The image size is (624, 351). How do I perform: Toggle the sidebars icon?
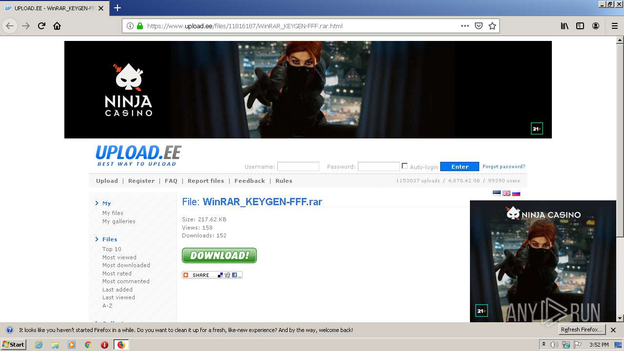(x=580, y=26)
